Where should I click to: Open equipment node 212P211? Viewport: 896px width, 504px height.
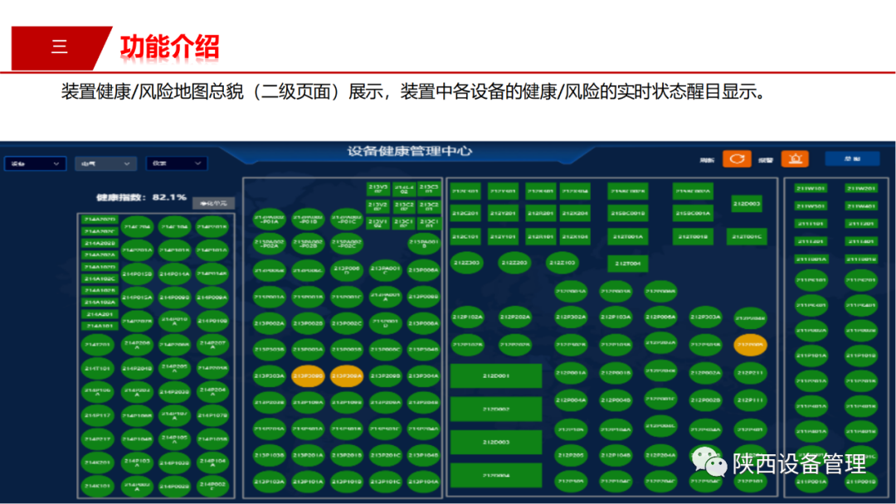tap(750, 373)
